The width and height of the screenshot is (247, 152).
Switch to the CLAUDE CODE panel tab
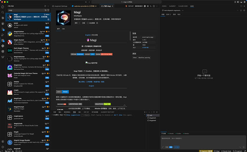[183, 6]
